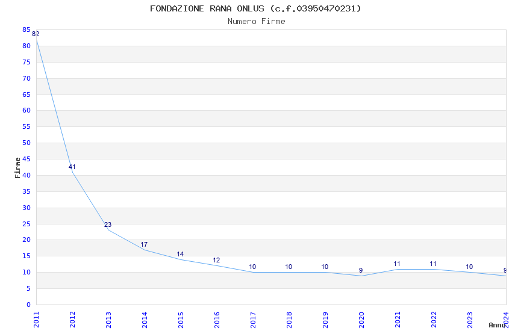Select x-axis year 2016
The image size is (512, 331).
pos(217,320)
